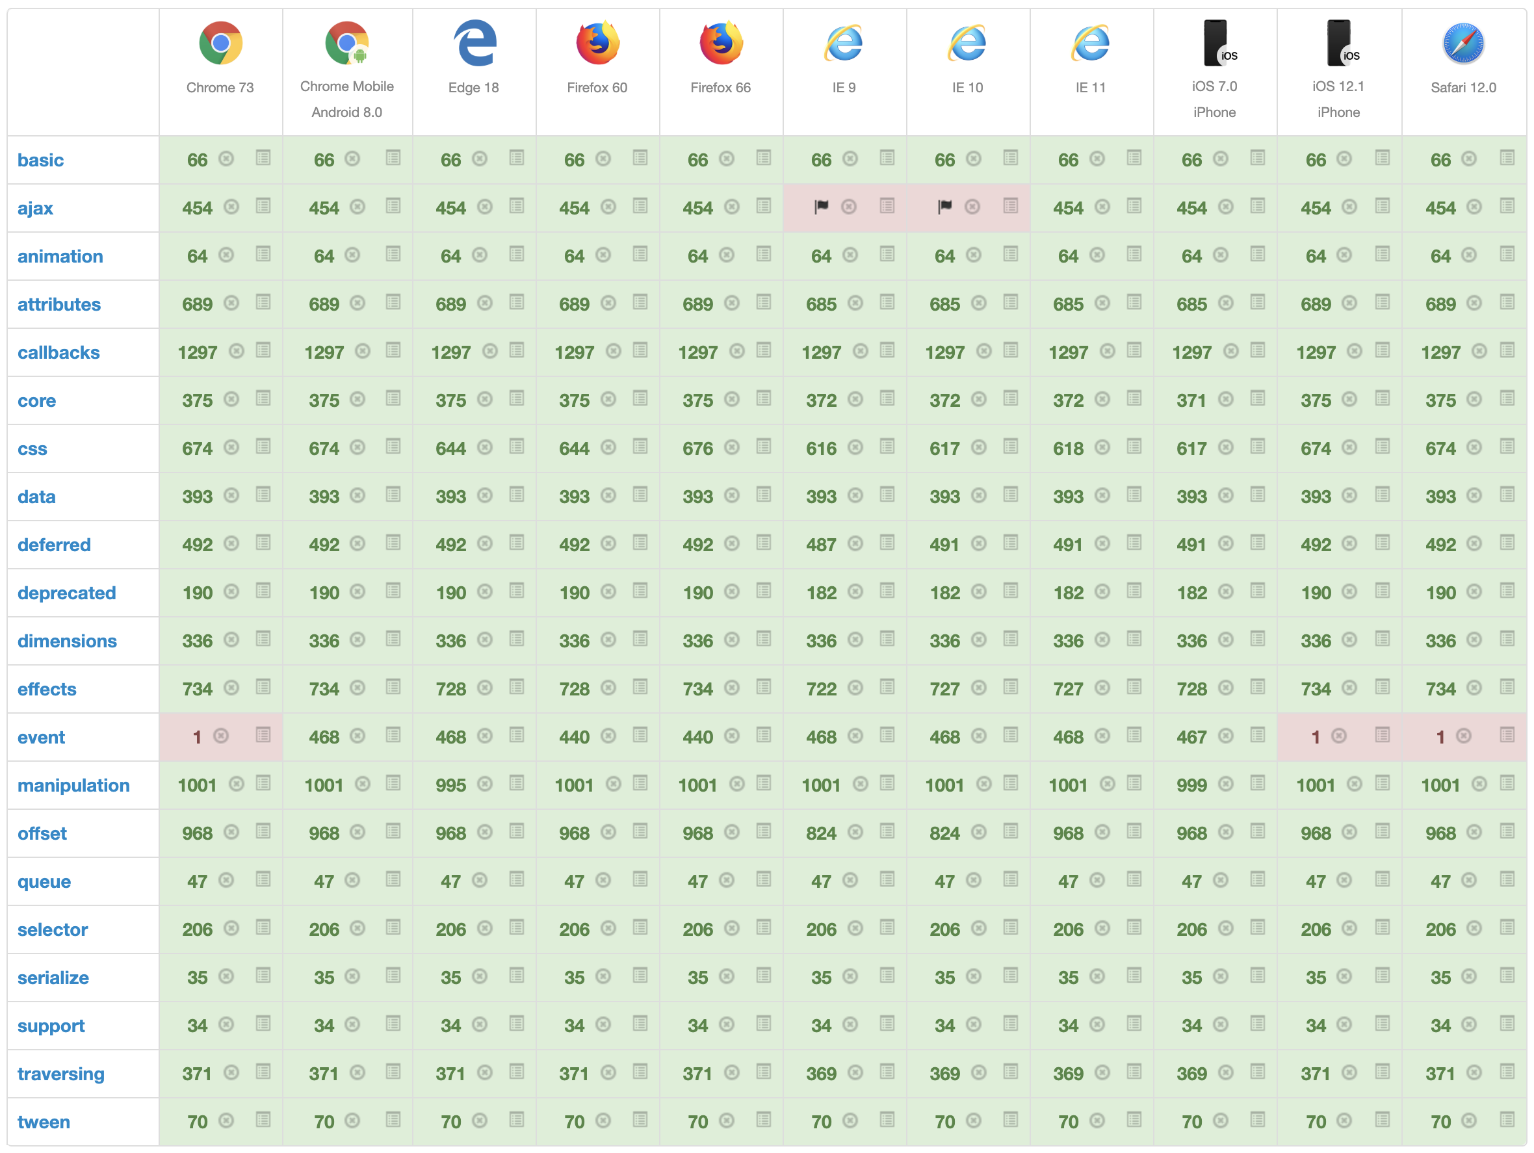Open the report icon for deprecated in Firefox 66
Viewport: 1534px width, 1153px height.
(764, 593)
